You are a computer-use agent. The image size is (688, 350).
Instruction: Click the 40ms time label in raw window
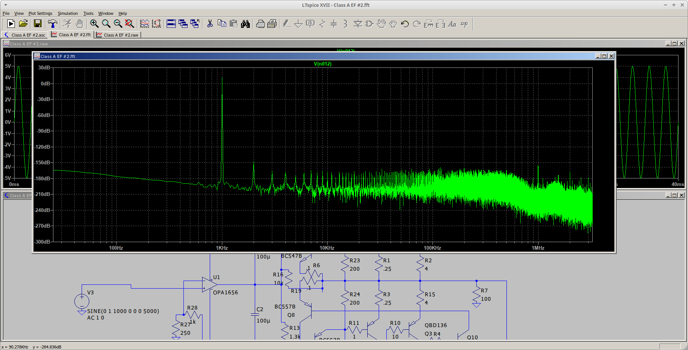click(678, 184)
